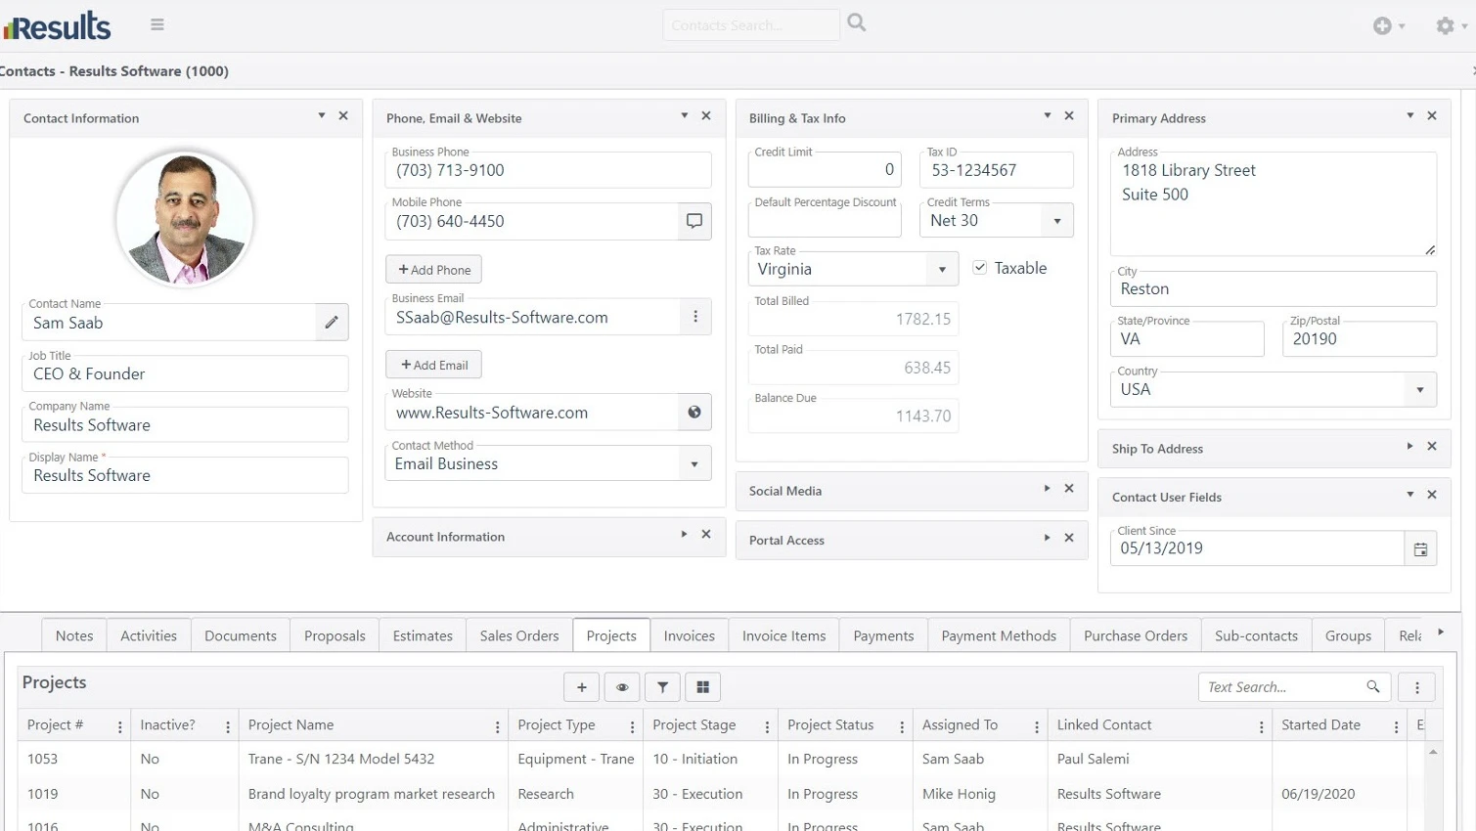Viewport: 1476px width, 831px height.
Task: Open the Contact Method dropdown
Action: 694,464
